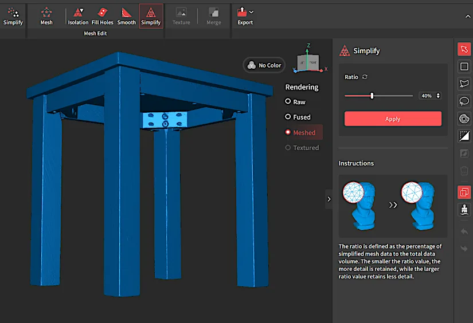The height and width of the screenshot is (323, 473).
Task: Click the redo arrow icon
Action: [464, 249]
